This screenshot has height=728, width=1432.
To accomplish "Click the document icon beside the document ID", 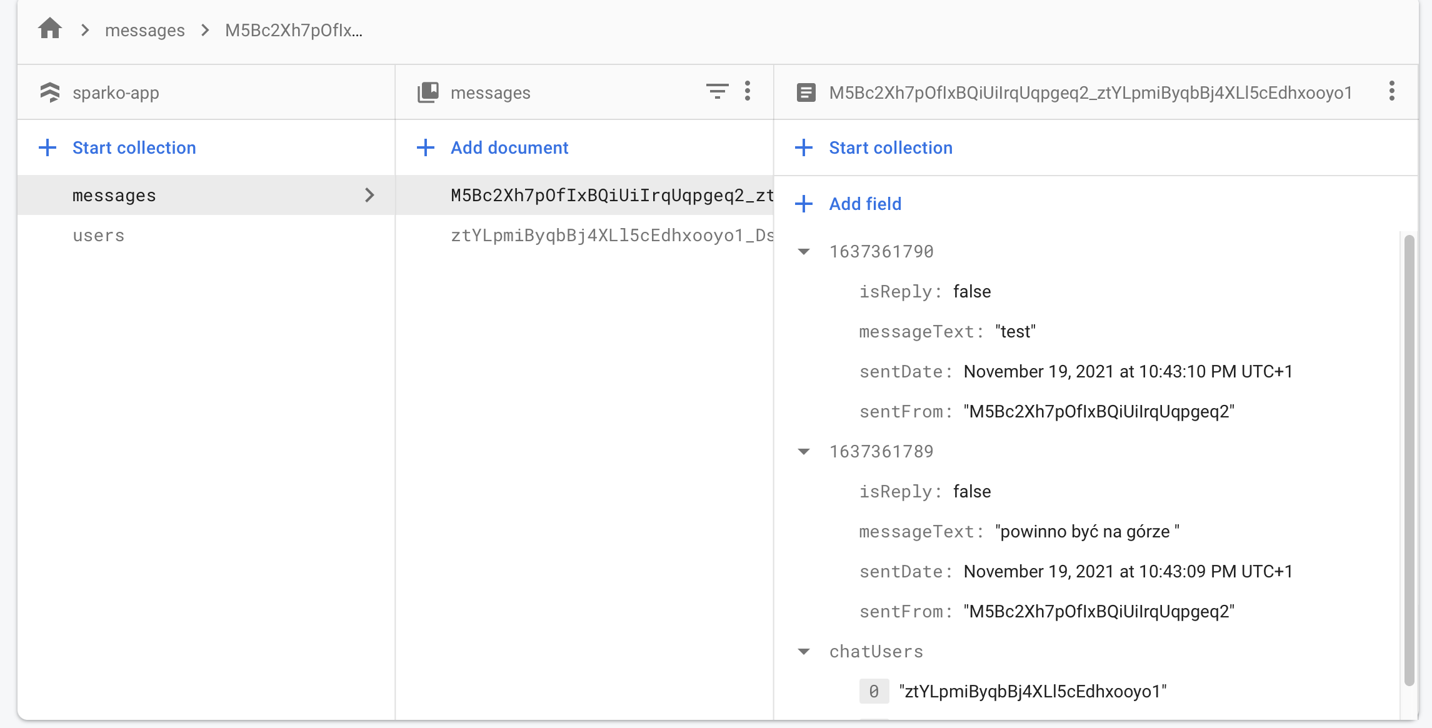I will pyautogui.click(x=806, y=92).
